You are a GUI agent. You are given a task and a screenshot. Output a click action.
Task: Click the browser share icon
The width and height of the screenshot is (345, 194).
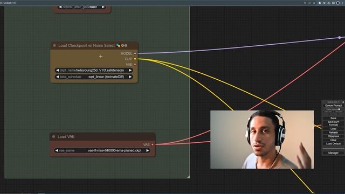pyautogui.click(x=309, y=3)
